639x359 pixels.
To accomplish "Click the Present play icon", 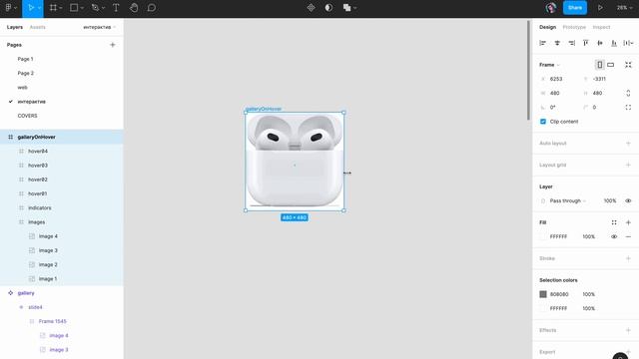I will (600, 8).
